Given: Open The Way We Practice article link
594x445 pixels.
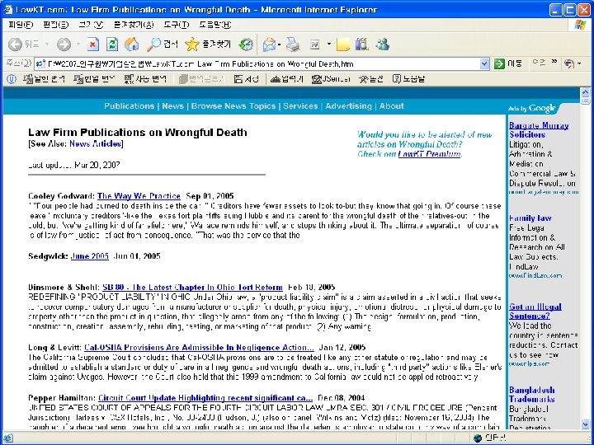Looking at the screenshot, I should (x=139, y=196).
